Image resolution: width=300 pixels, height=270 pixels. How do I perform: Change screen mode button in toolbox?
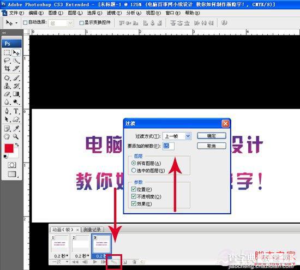pos(12,174)
